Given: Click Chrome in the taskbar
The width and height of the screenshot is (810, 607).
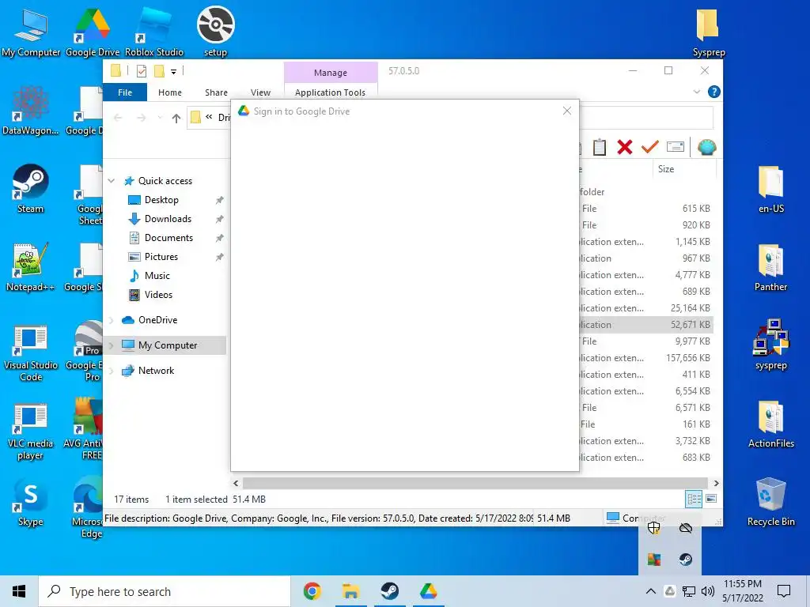Looking at the screenshot, I should (312, 591).
